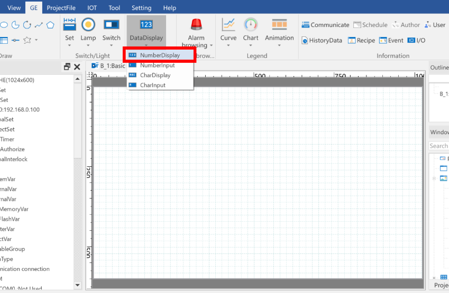This screenshot has height=293, width=449.
Task: Choose NumberInput from the dropdown
Action: (x=160, y=65)
